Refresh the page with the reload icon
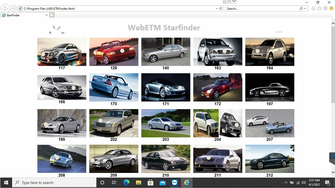This screenshot has height=188, width=335. click(x=221, y=9)
